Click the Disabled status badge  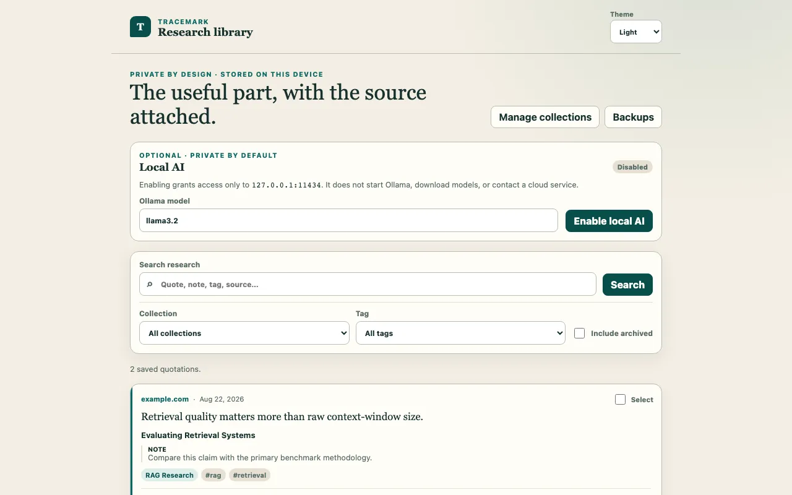[x=632, y=167]
